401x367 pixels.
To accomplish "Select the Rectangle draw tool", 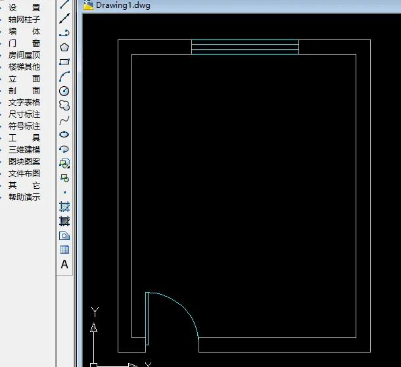I will [x=64, y=62].
